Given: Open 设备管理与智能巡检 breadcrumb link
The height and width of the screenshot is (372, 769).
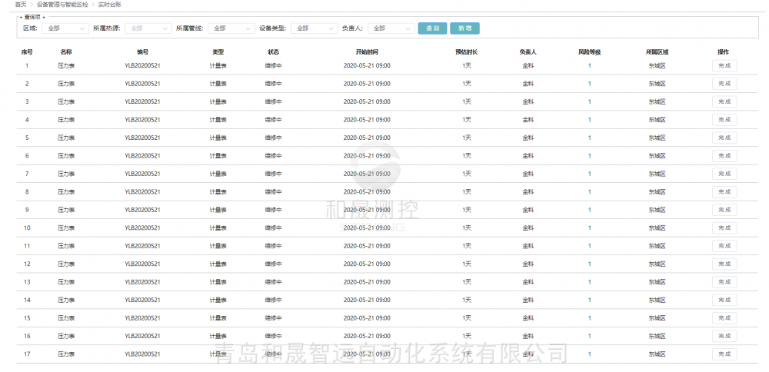Looking at the screenshot, I should (x=62, y=5).
